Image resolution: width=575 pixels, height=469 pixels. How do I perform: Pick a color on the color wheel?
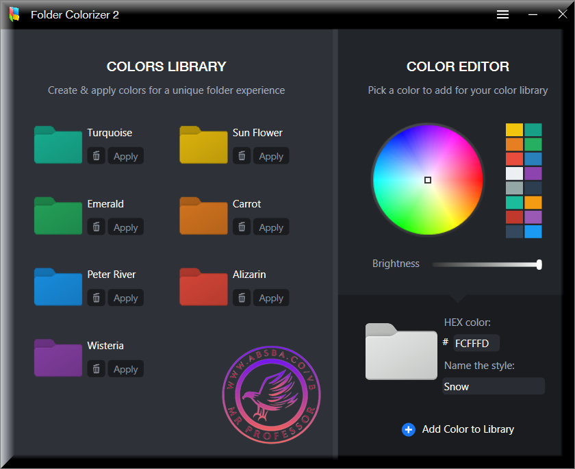pyautogui.click(x=428, y=179)
